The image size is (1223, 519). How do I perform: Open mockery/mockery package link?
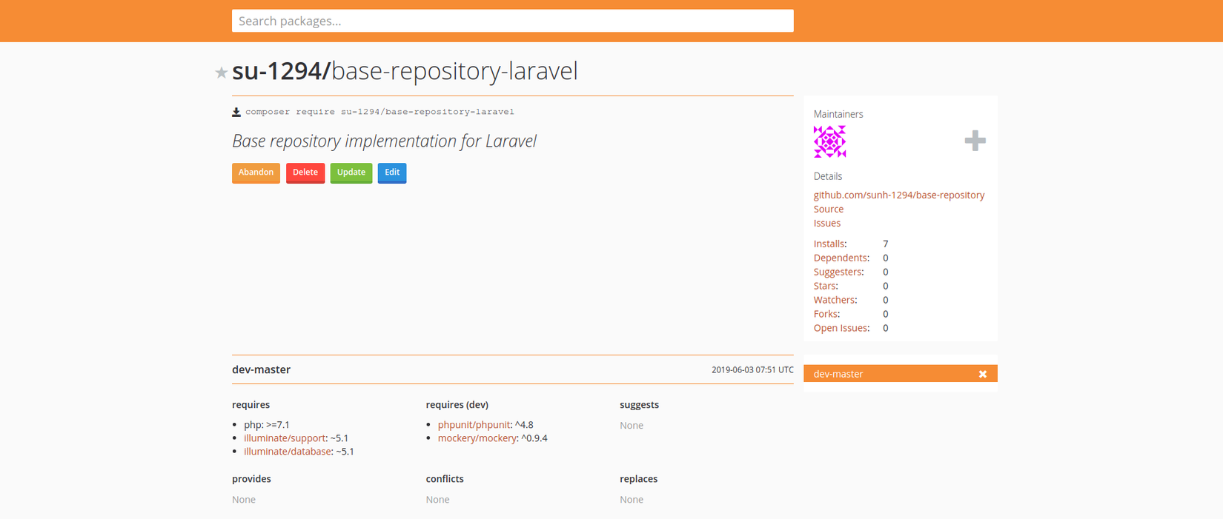(x=477, y=438)
